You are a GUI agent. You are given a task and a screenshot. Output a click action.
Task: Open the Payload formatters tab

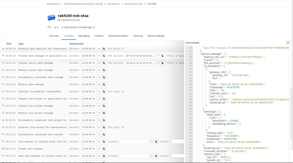coord(118,36)
